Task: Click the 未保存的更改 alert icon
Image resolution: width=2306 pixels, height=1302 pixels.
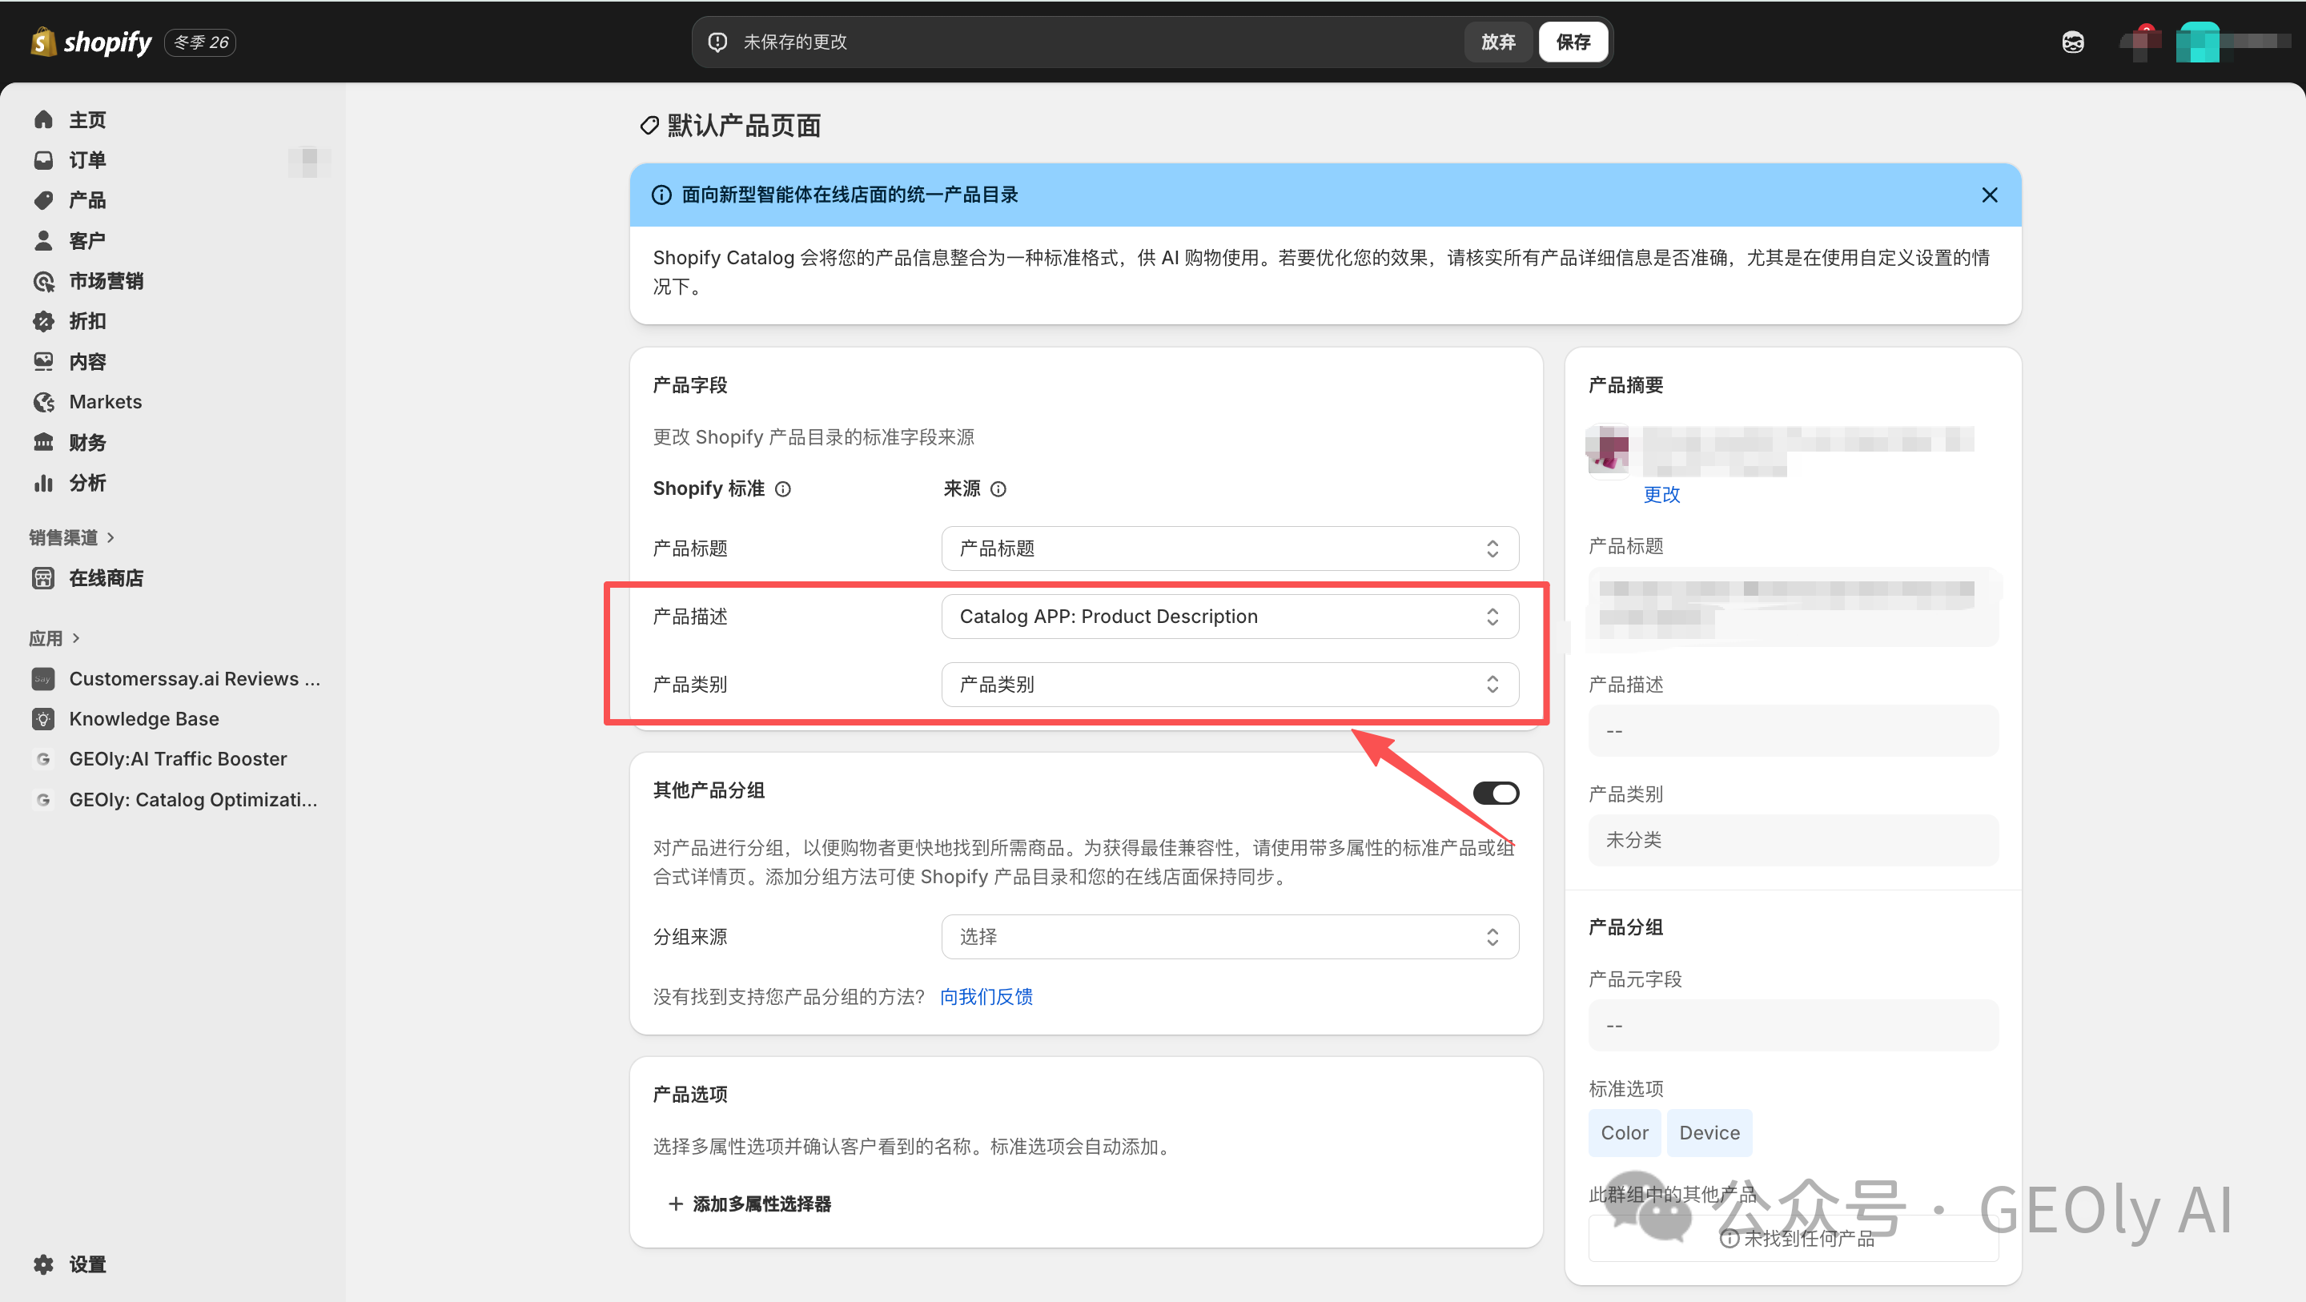Action: (x=717, y=42)
